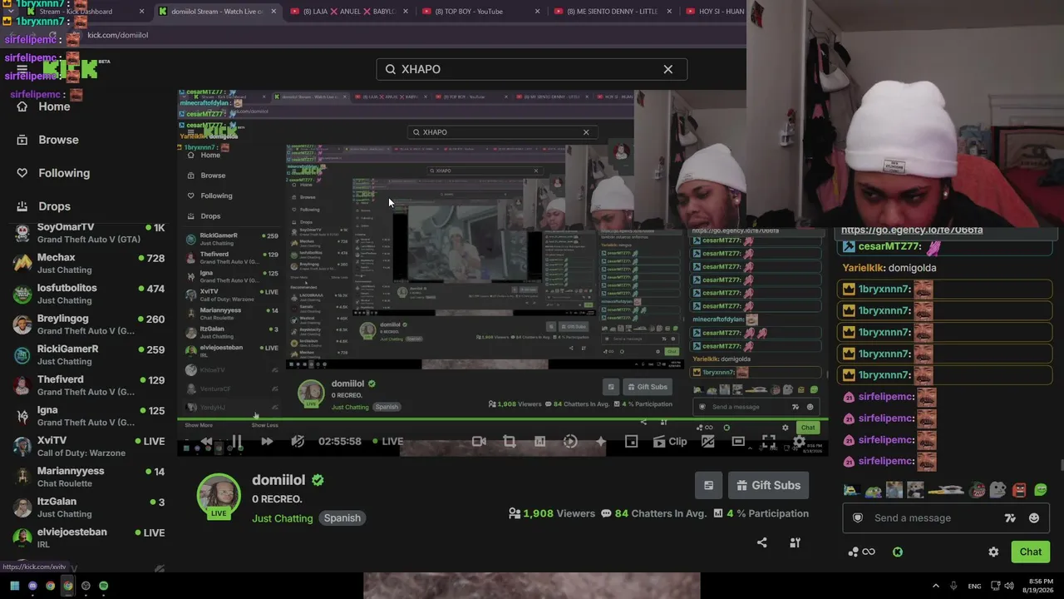Open chat settings gear icon
1064x599 pixels.
(x=993, y=552)
